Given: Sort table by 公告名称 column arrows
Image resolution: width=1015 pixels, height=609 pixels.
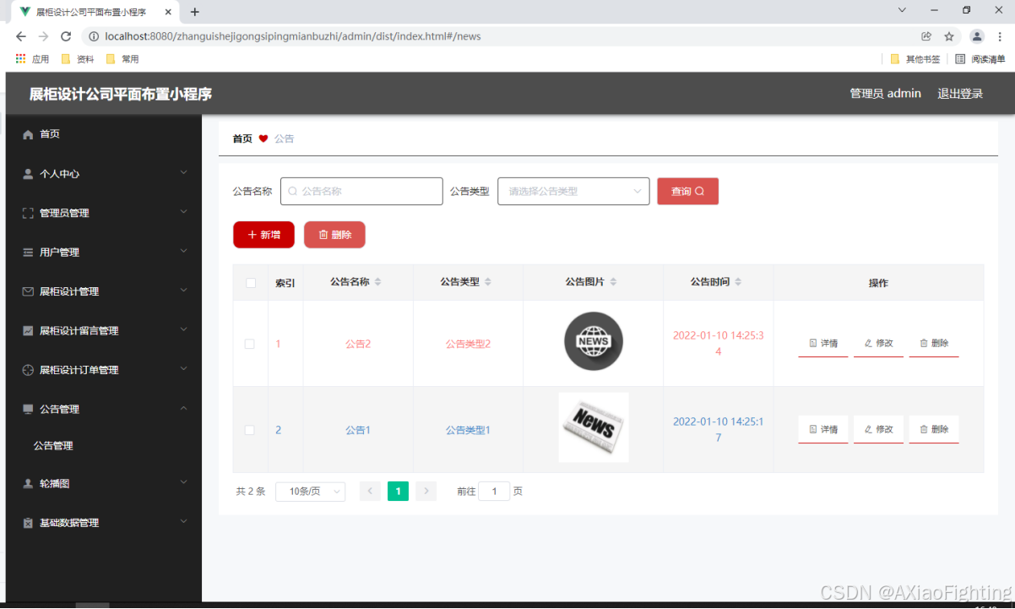Looking at the screenshot, I should pos(377,282).
